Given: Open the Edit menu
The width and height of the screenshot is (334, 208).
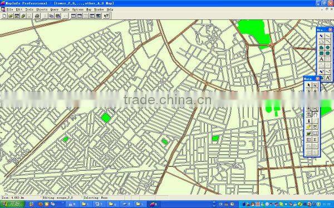Looking at the screenshot, I should [x=19, y=9].
